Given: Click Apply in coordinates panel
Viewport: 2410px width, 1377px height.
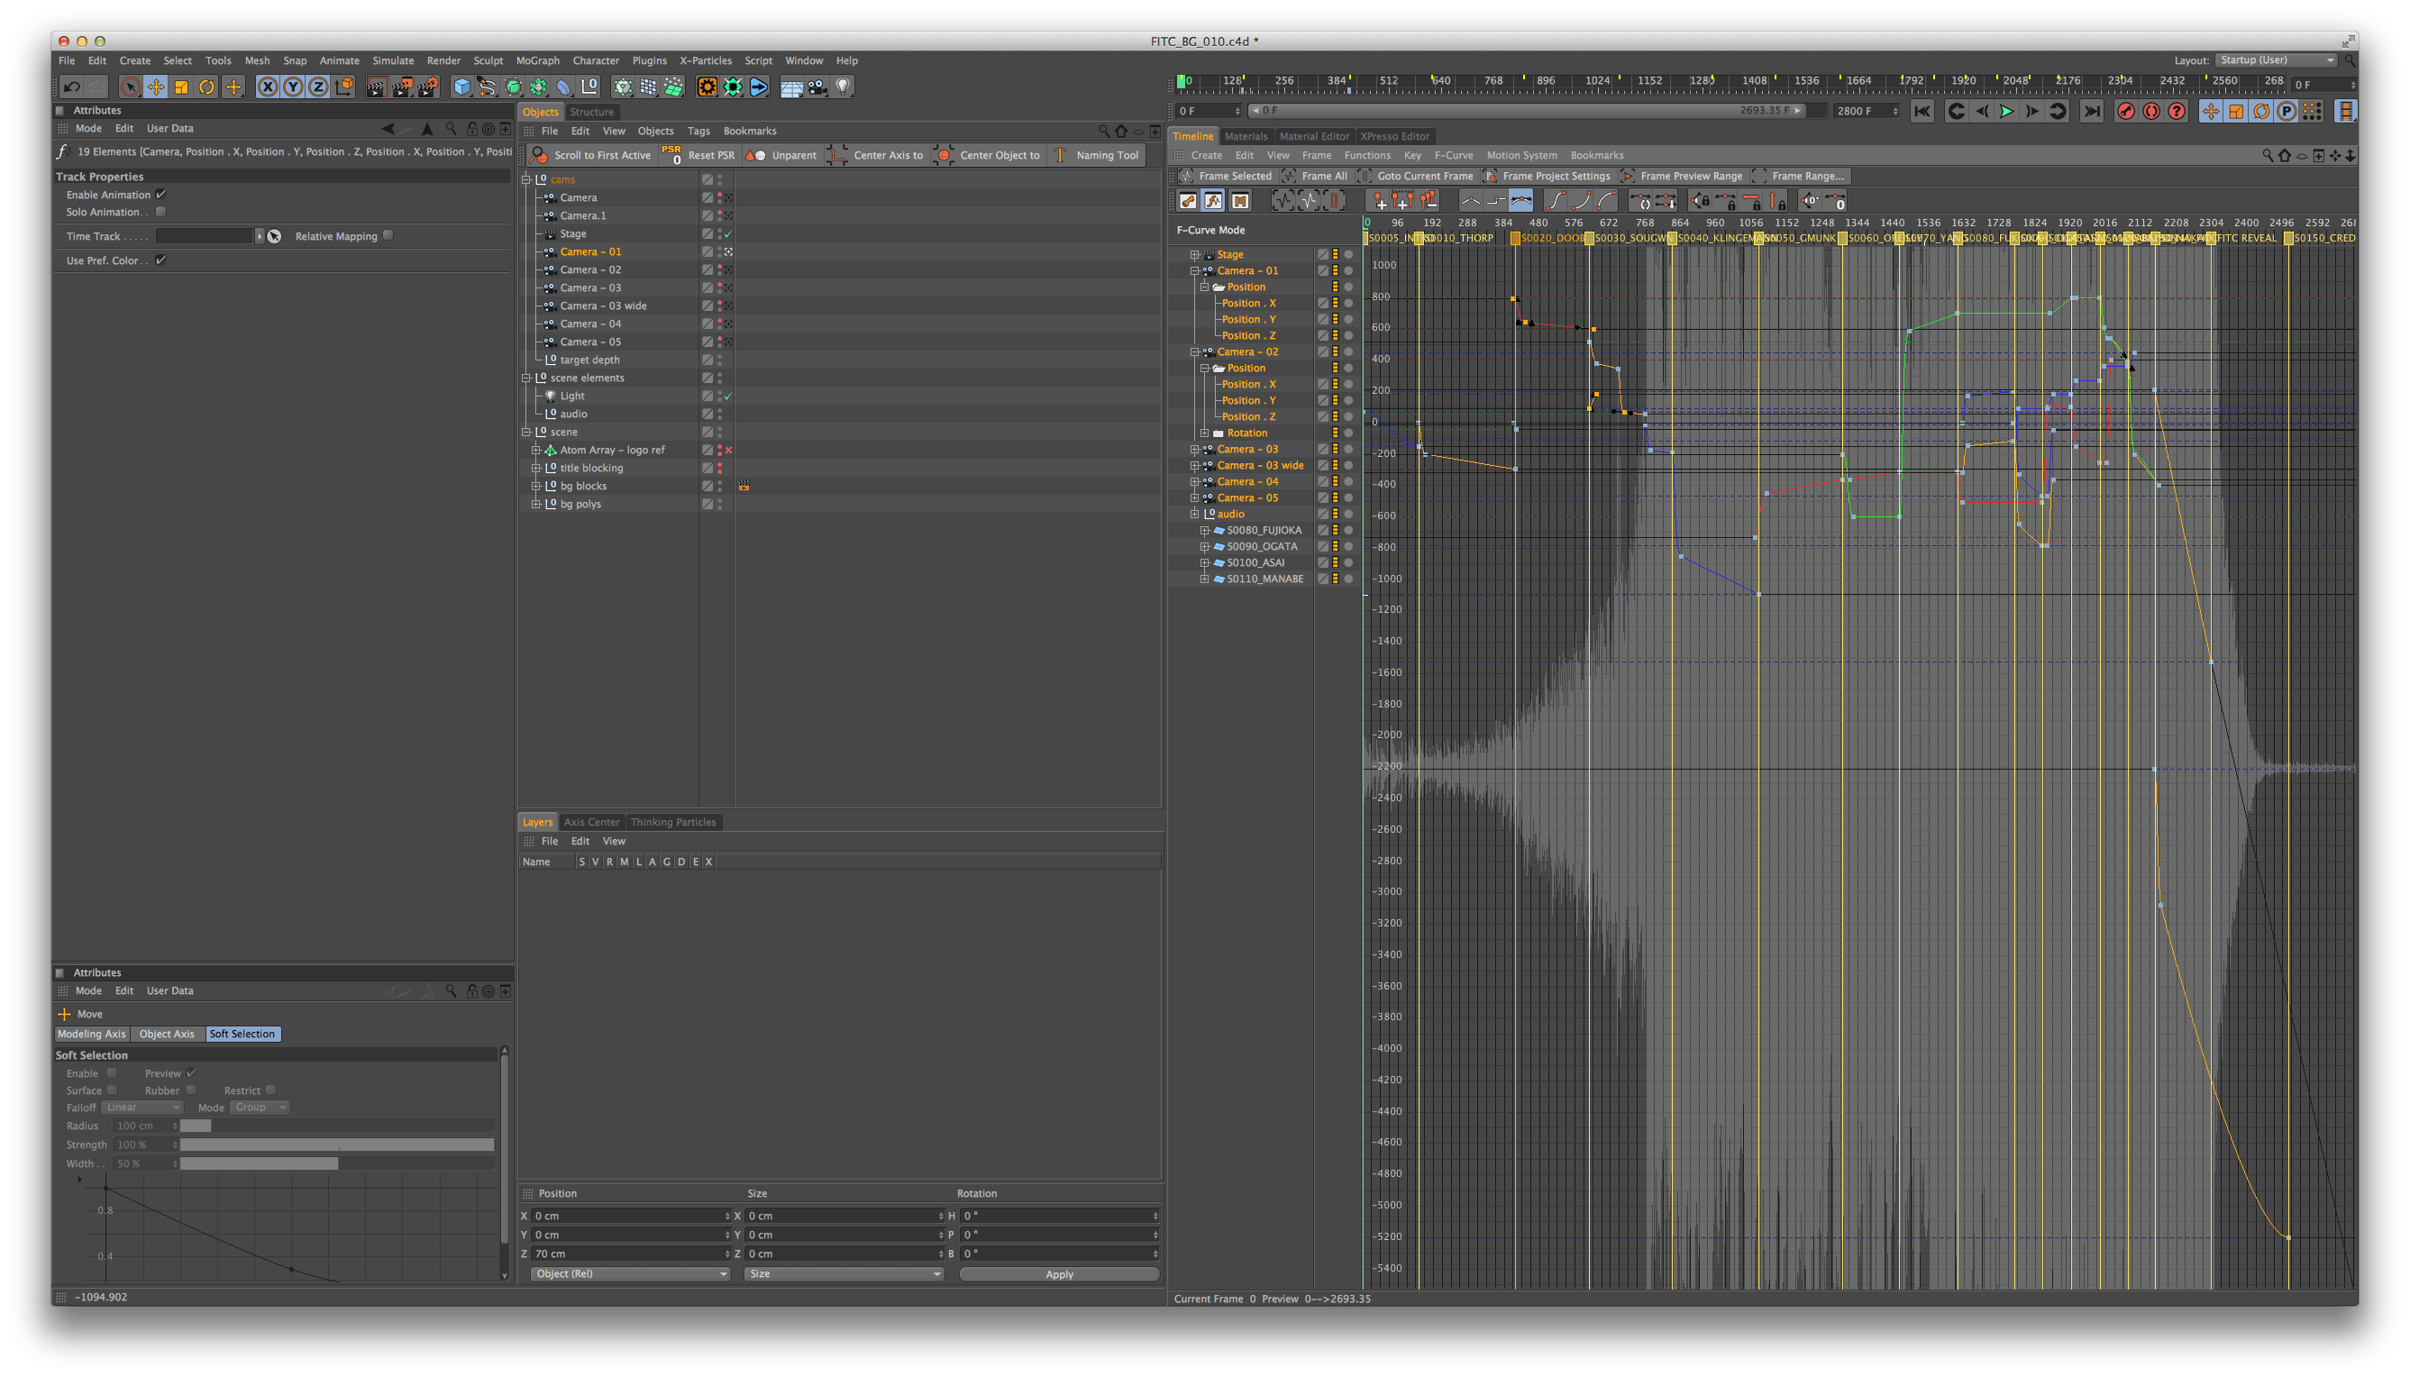Looking at the screenshot, I should click(1058, 1274).
